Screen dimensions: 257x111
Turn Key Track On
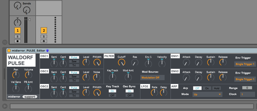(112, 91)
